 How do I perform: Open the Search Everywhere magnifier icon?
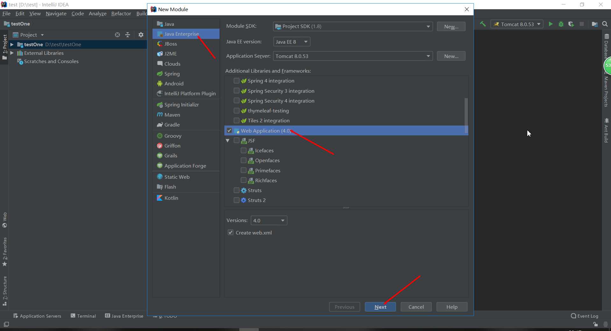[x=605, y=24]
